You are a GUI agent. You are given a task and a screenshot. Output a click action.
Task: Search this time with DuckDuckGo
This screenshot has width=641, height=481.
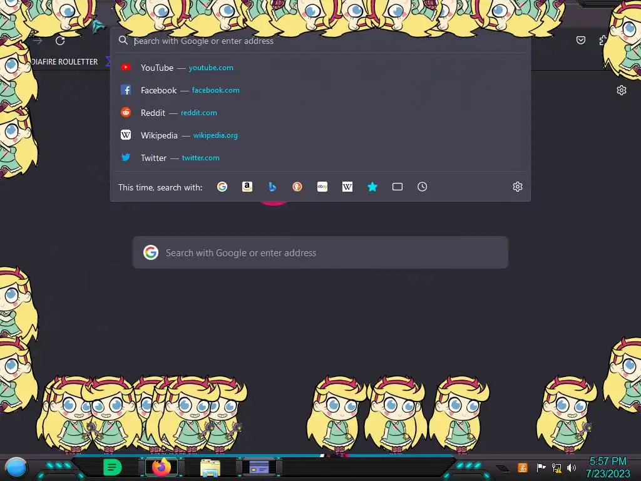coord(297,187)
